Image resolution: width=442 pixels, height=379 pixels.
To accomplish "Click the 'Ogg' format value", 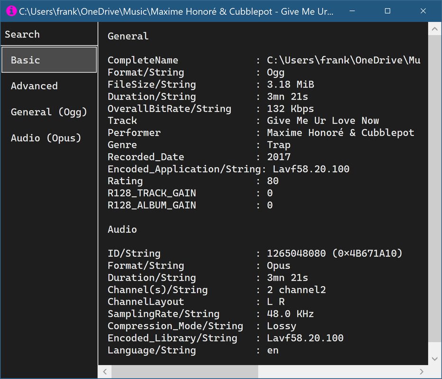I will click(276, 72).
